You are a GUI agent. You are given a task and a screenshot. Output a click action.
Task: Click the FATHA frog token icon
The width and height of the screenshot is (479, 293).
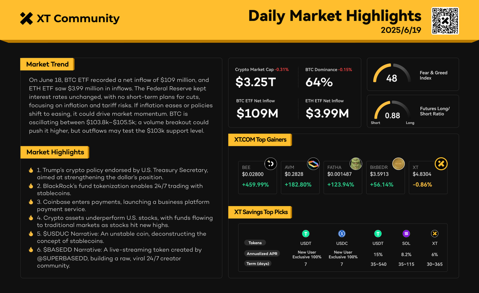tap(356, 164)
